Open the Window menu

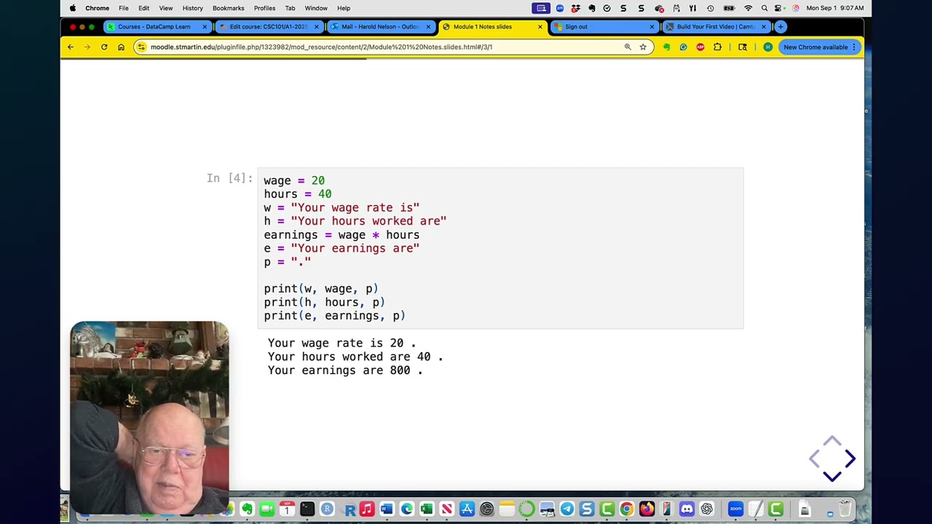[316, 8]
